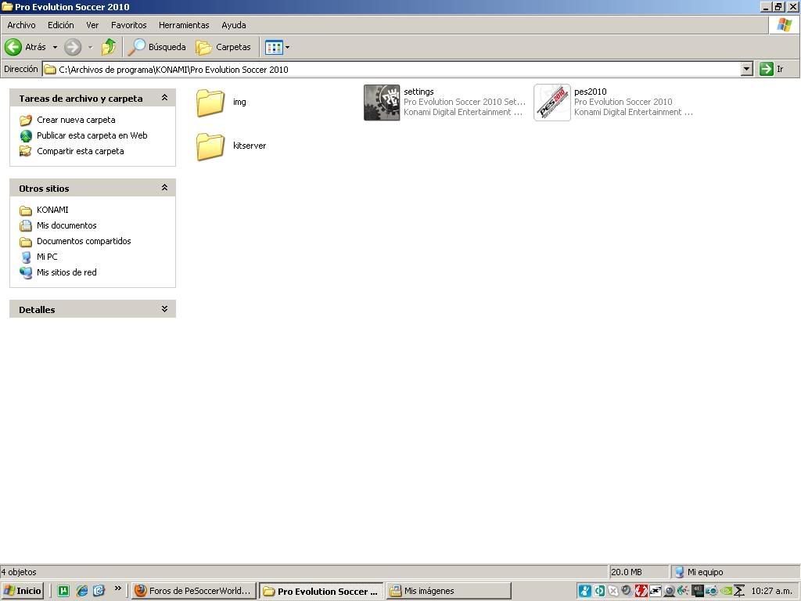Open the Edición menu
The image size is (801, 601).
tap(61, 25)
